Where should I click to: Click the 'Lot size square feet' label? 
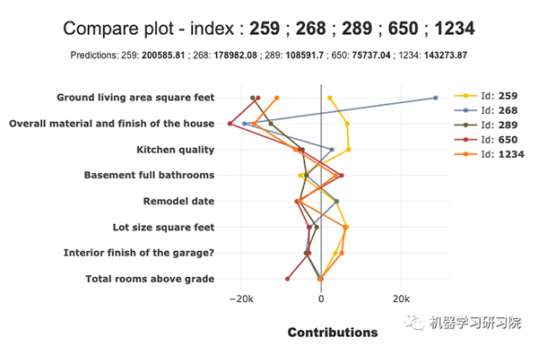click(x=163, y=228)
